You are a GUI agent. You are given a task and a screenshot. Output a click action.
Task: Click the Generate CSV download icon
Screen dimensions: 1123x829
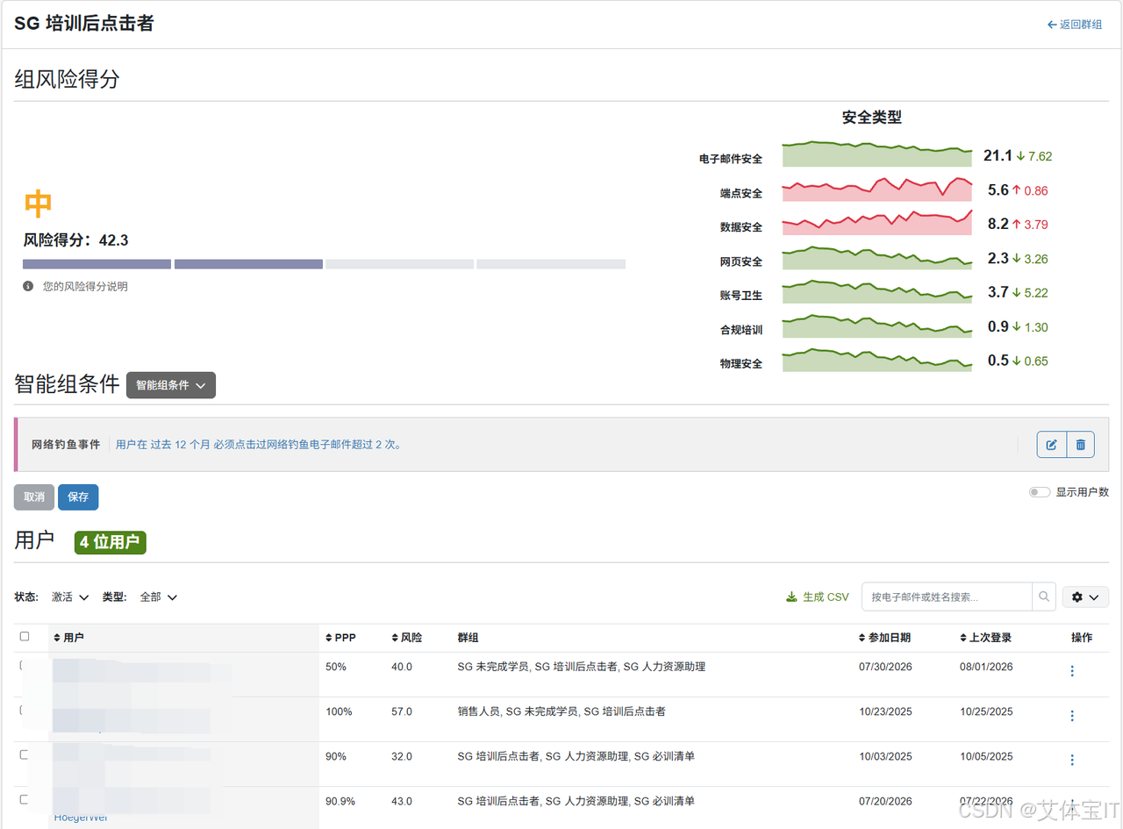791,597
